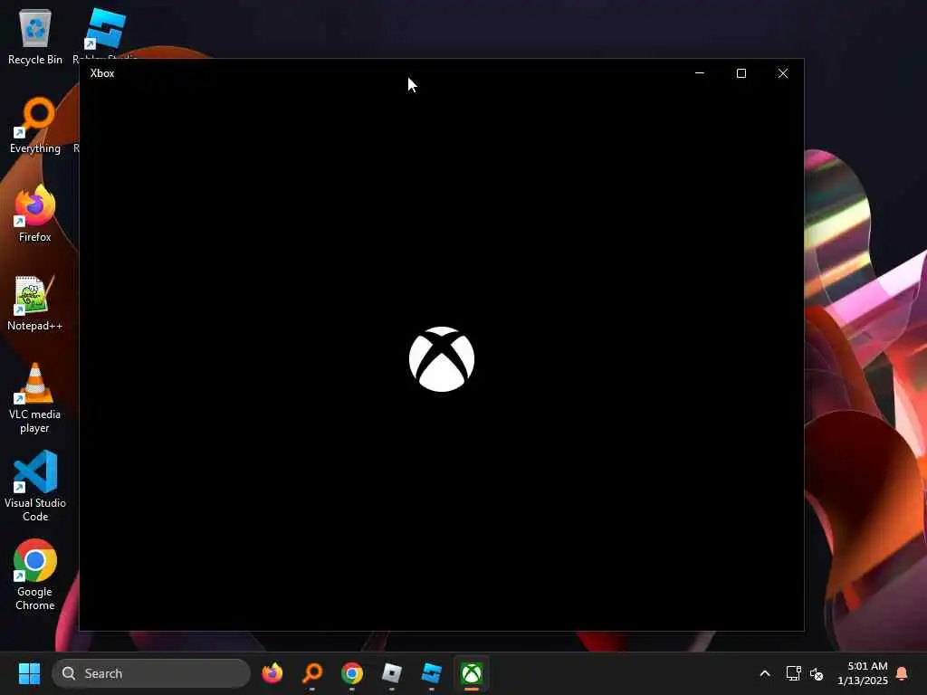
Task: Open the Roblox taskbar icon
Action: [x=391, y=673]
